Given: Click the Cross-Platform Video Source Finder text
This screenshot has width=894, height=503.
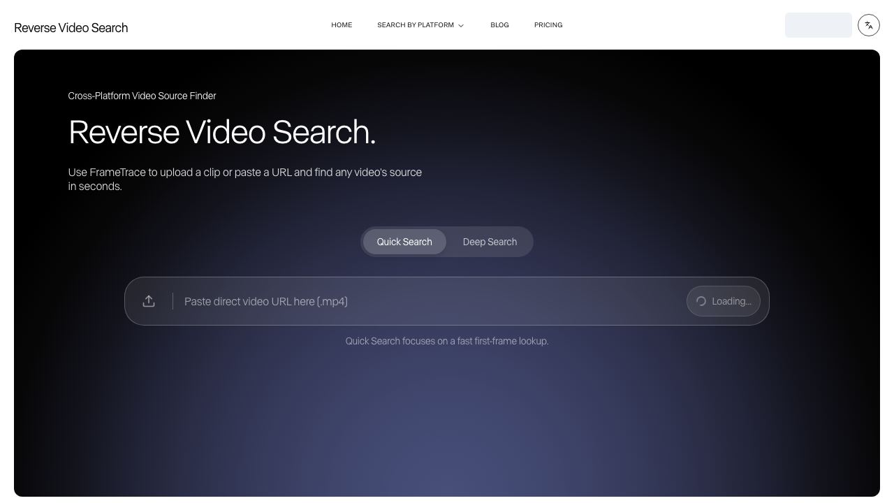Looking at the screenshot, I should pyautogui.click(x=142, y=96).
